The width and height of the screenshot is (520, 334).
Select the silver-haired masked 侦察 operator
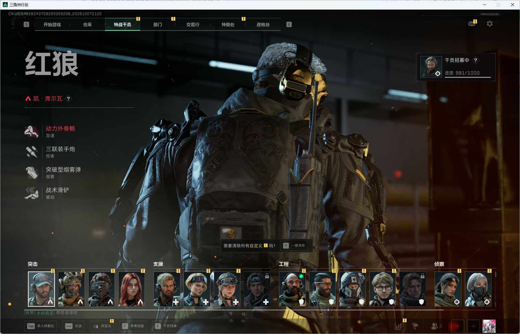[478, 289]
